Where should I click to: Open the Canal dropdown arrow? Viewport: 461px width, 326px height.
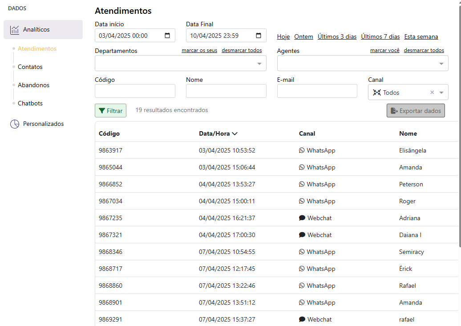441,93
